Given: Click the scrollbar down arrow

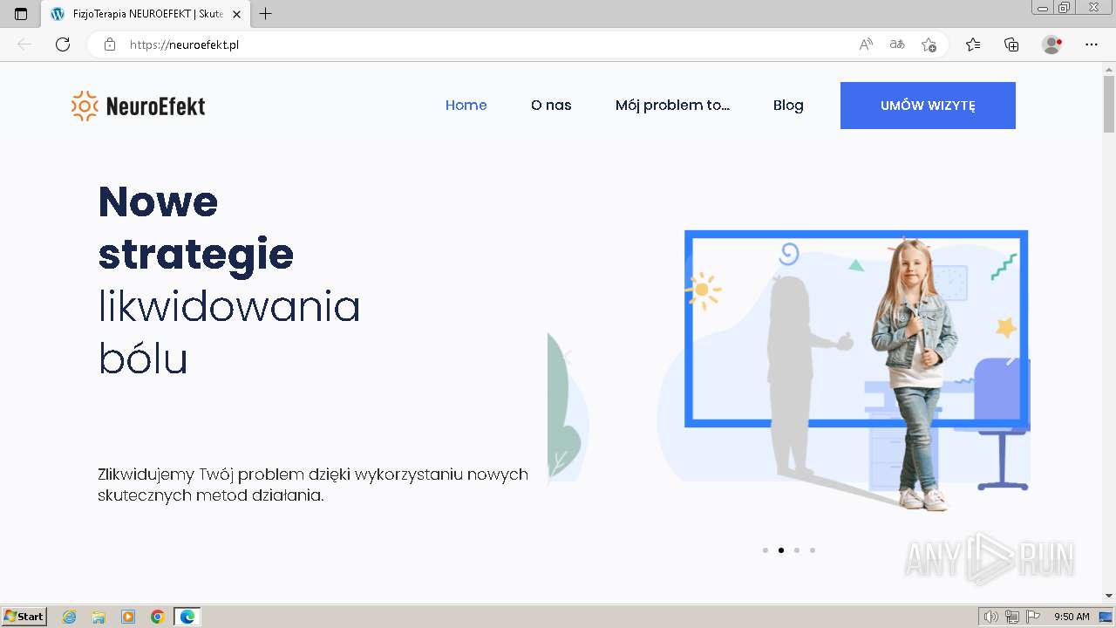Looking at the screenshot, I should (x=1109, y=596).
